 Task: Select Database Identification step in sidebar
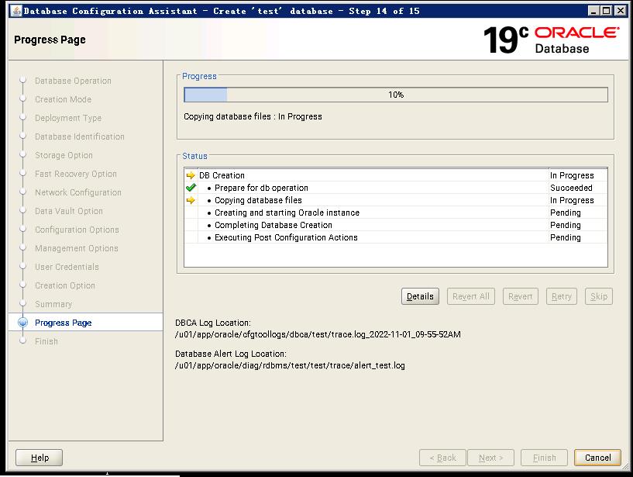click(x=80, y=137)
